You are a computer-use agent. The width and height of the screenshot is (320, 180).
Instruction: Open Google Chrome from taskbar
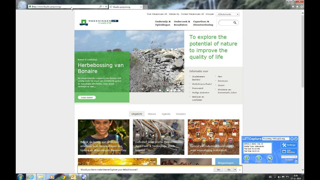(63, 177)
